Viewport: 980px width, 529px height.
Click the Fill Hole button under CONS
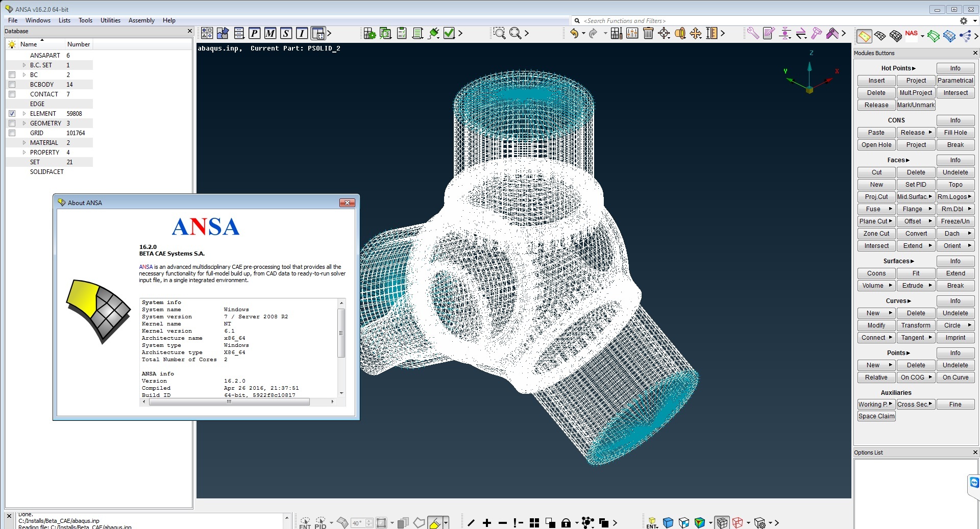click(x=955, y=133)
